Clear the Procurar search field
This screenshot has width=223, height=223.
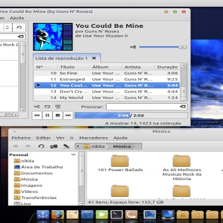coord(183,106)
